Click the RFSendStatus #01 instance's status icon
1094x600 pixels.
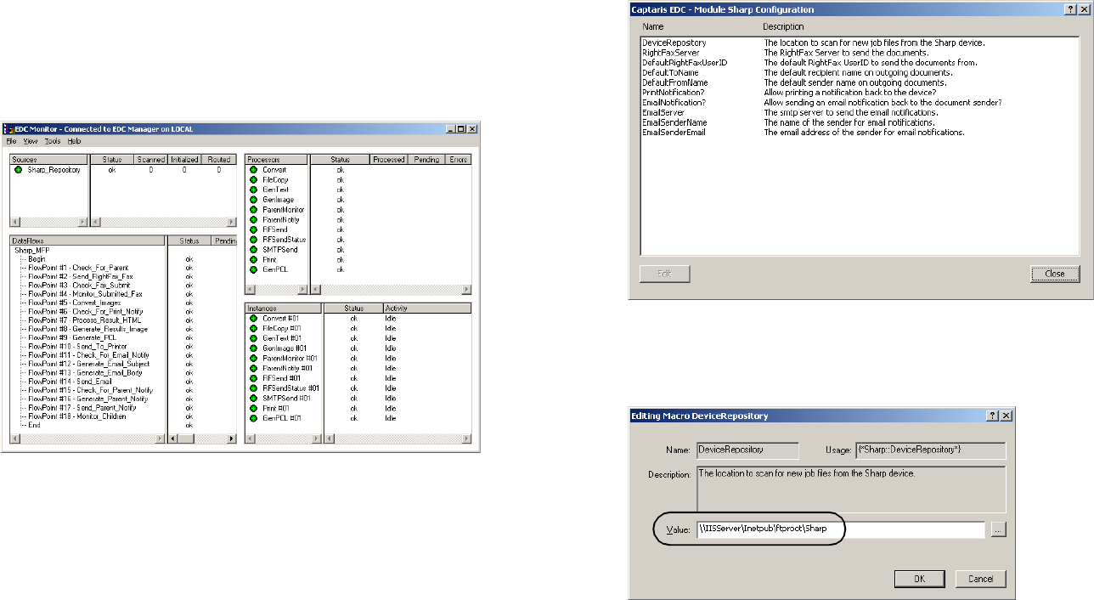(254, 388)
